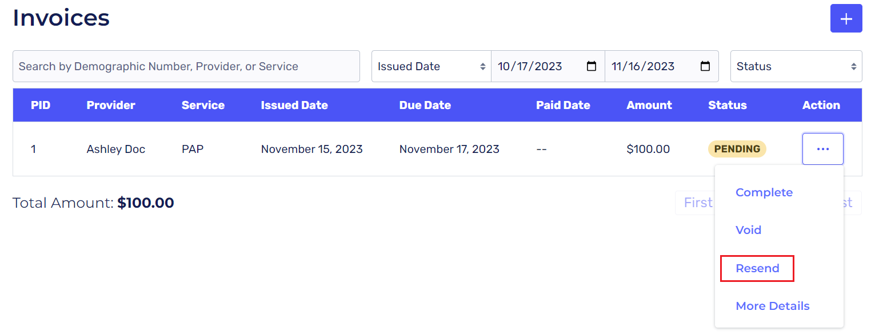Click the PENDING status badge
This screenshot has height=335, width=871.
[x=737, y=149]
